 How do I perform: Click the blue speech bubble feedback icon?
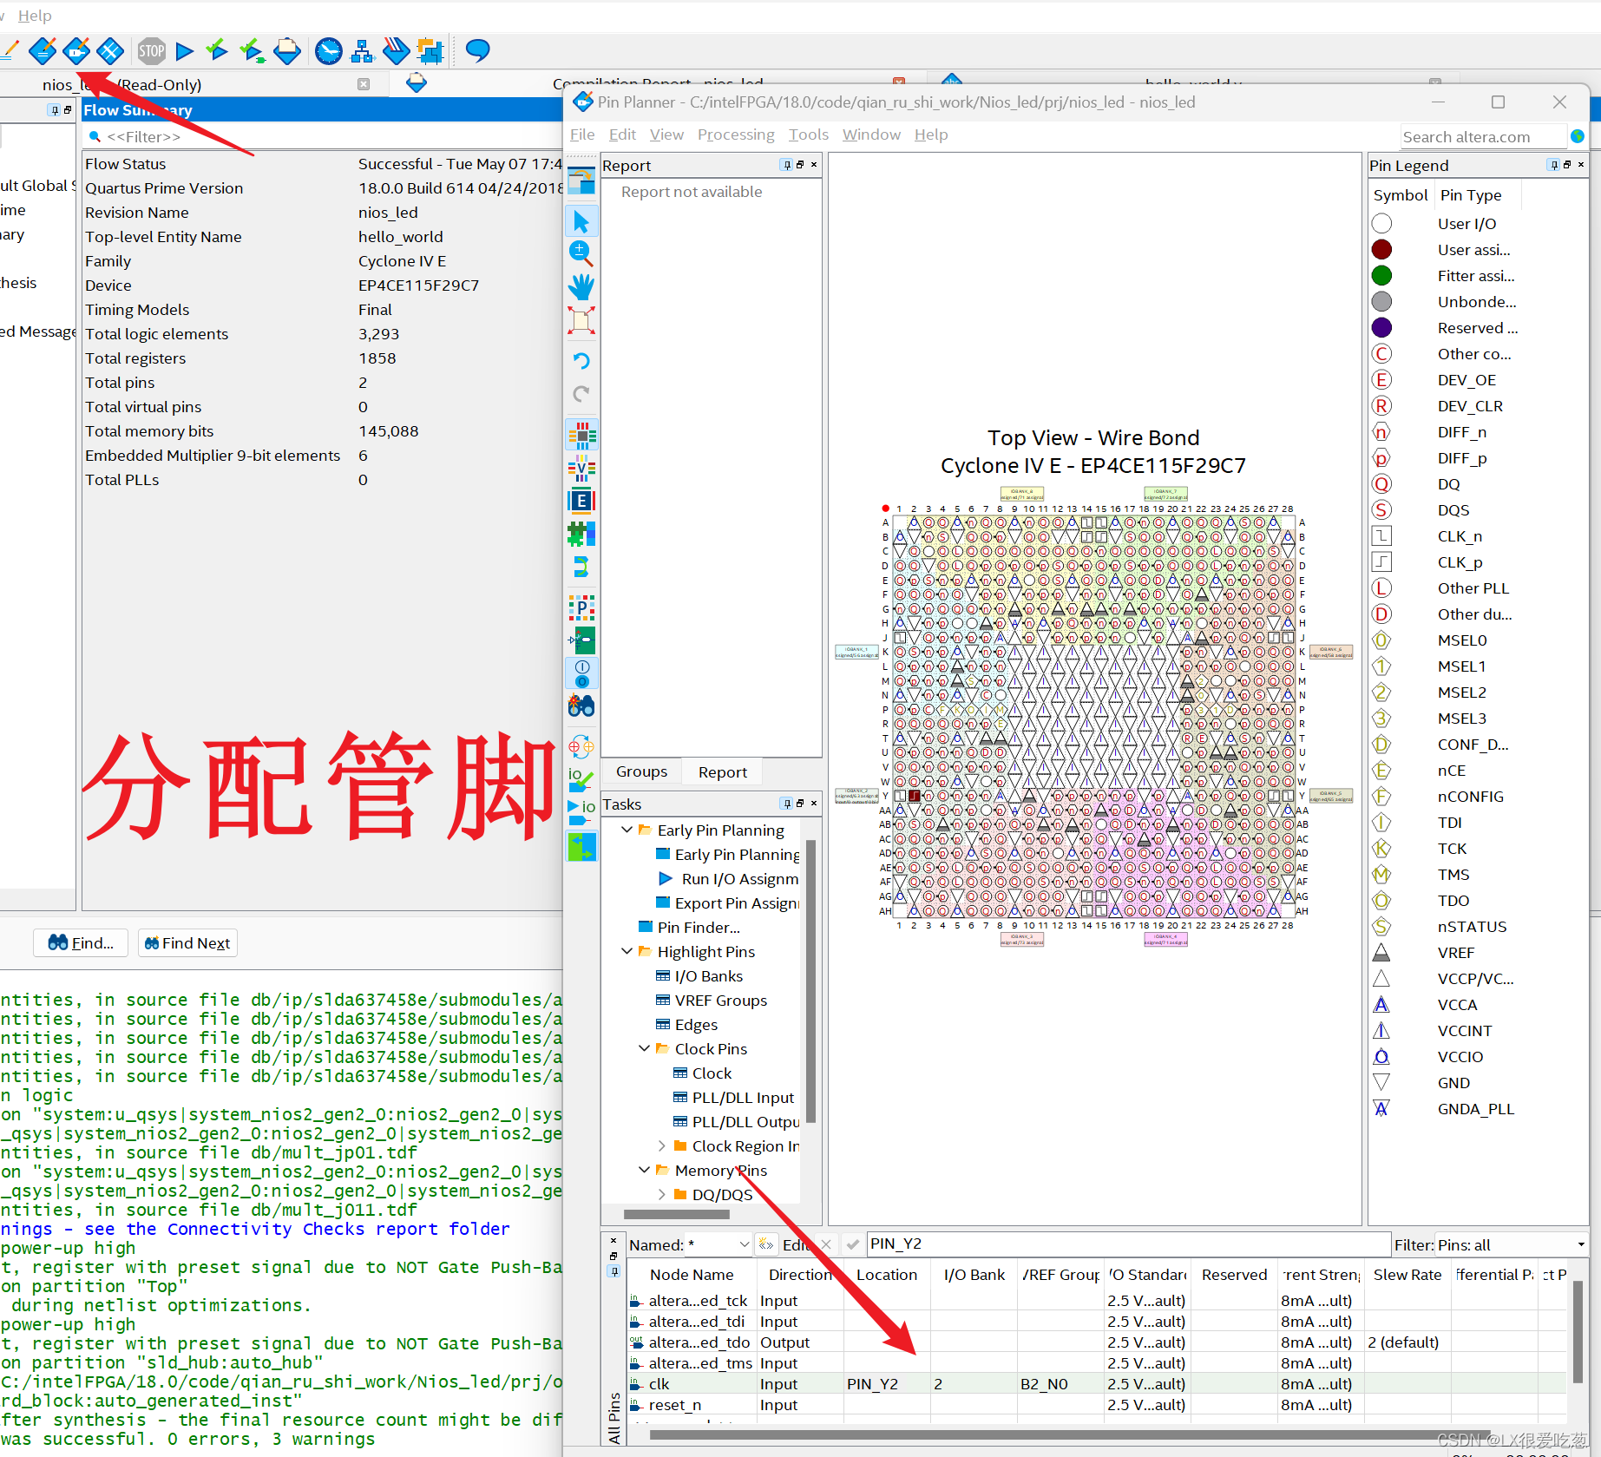(x=477, y=51)
